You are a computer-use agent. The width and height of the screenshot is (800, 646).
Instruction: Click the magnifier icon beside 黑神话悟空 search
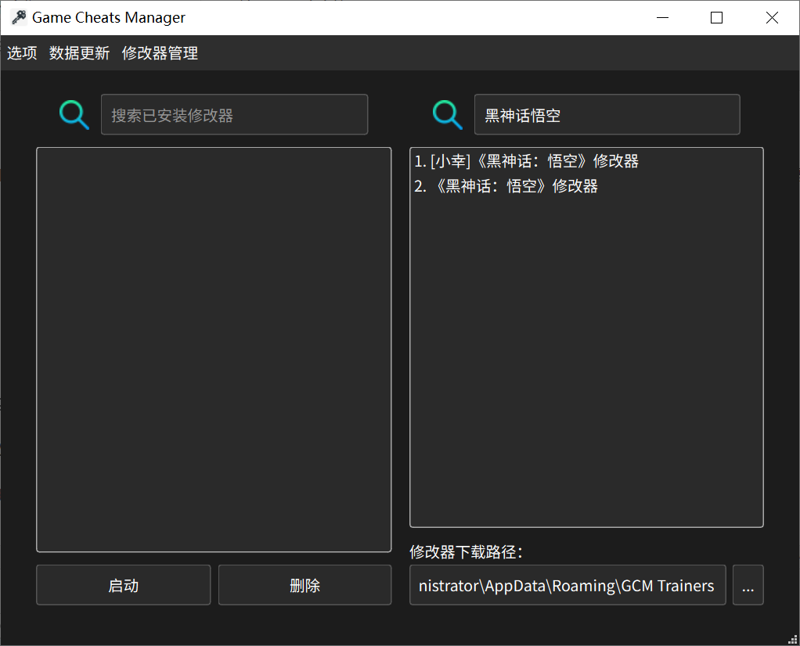click(x=448, y=115)
